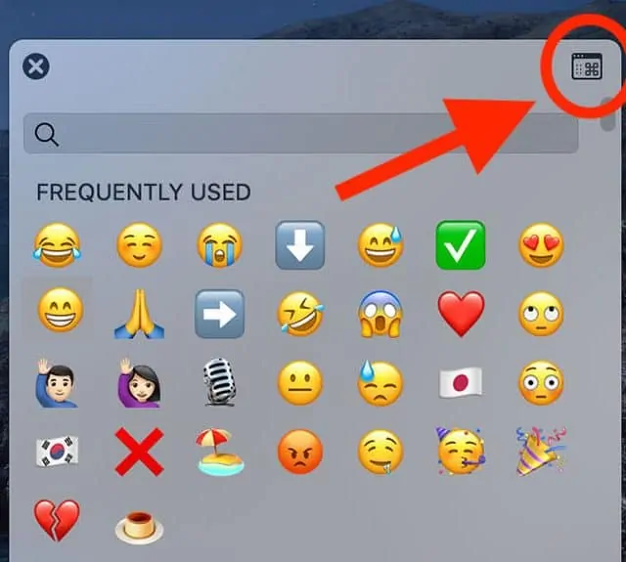Viewport: 626px width, 562px height.
Task: Insert the studio microphone emoji
Action: (219, 382)
